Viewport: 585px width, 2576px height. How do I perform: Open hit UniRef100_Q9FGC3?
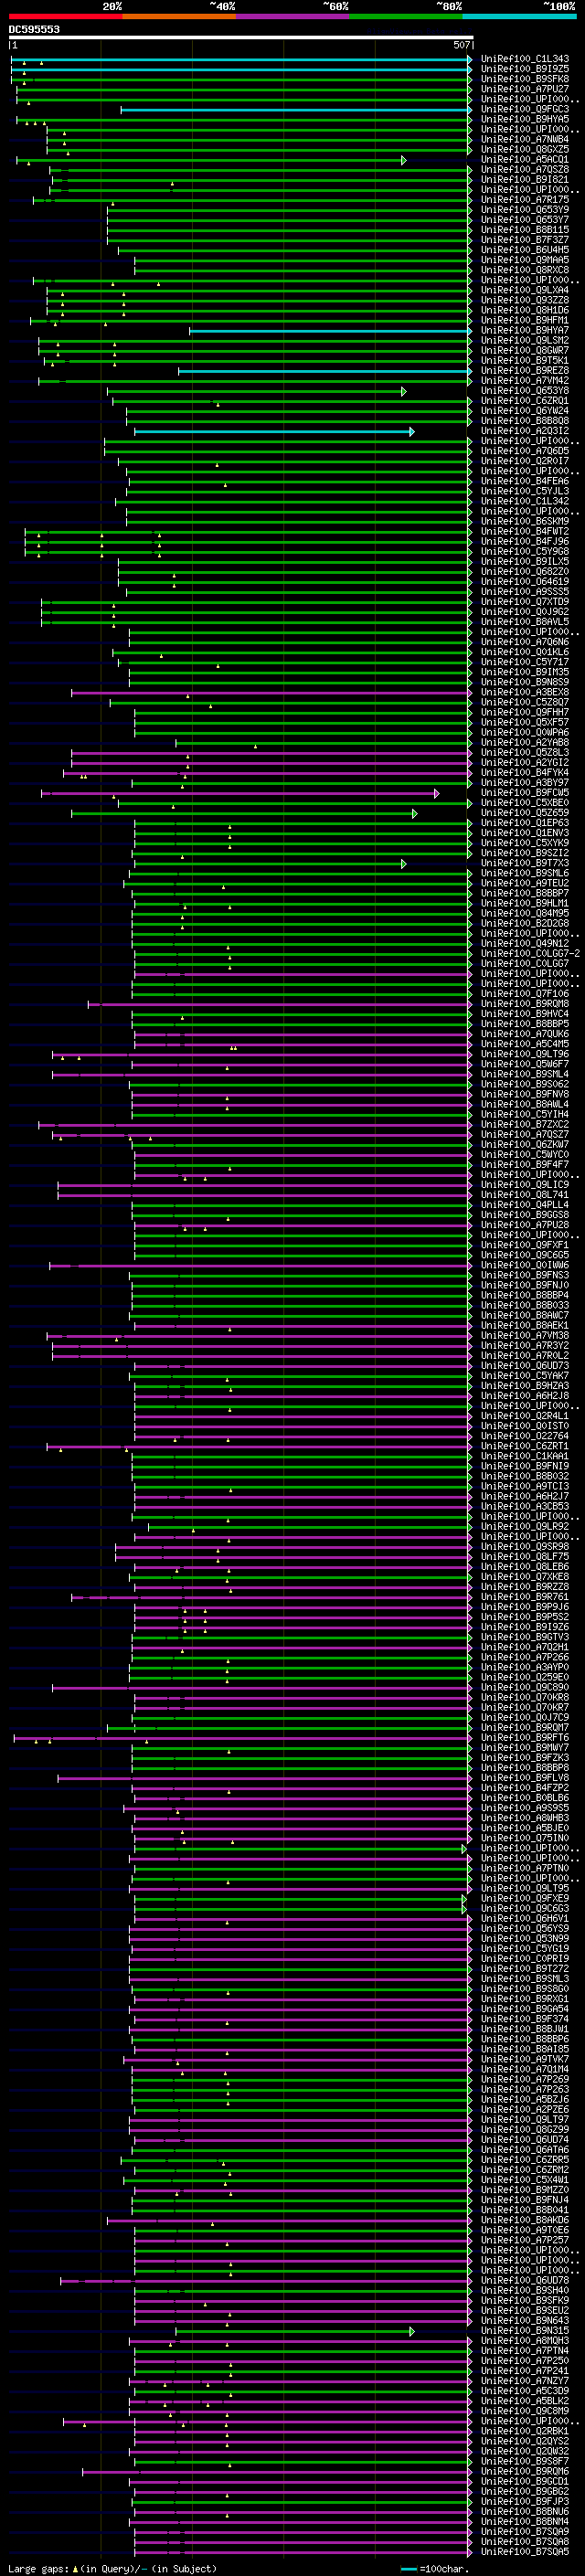click(525, 109)
